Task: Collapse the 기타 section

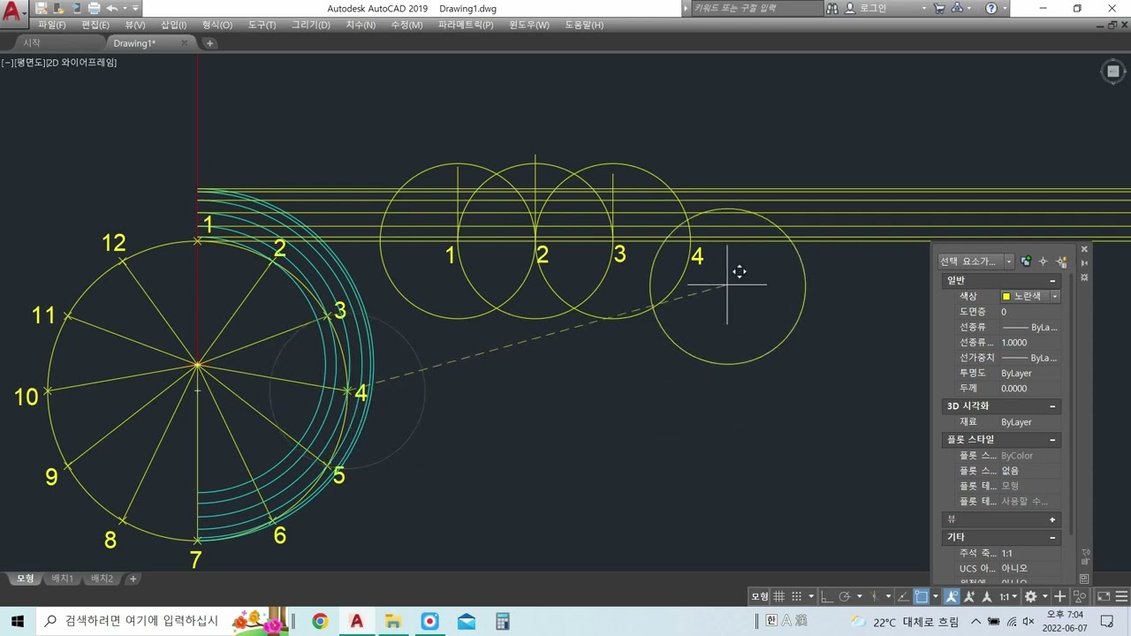Action: pyautogui.click(x=1052, y=537)
